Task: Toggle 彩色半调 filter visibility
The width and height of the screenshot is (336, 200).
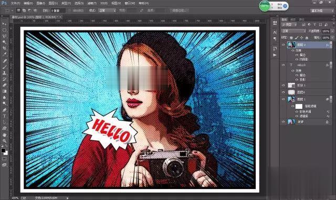Action: (297, 112)
